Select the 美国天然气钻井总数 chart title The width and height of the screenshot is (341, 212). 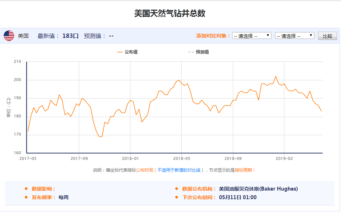coord(170,13)
